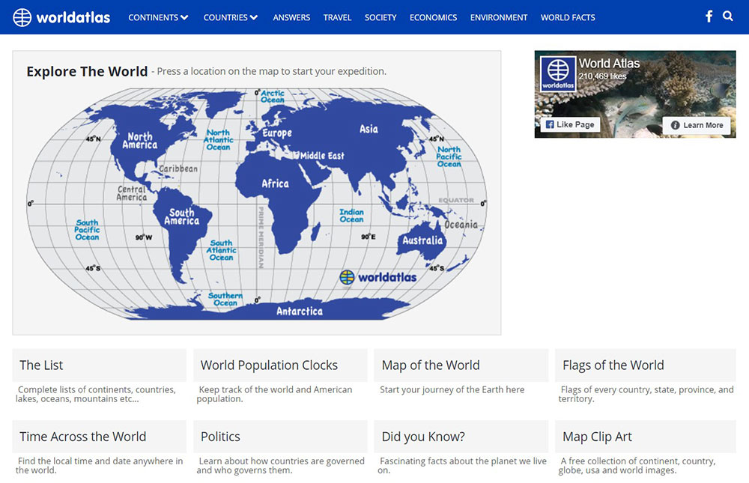The image size is (749, 483).
Task: Click the worldatlas globe logo in header
Action: click(23, 17)
